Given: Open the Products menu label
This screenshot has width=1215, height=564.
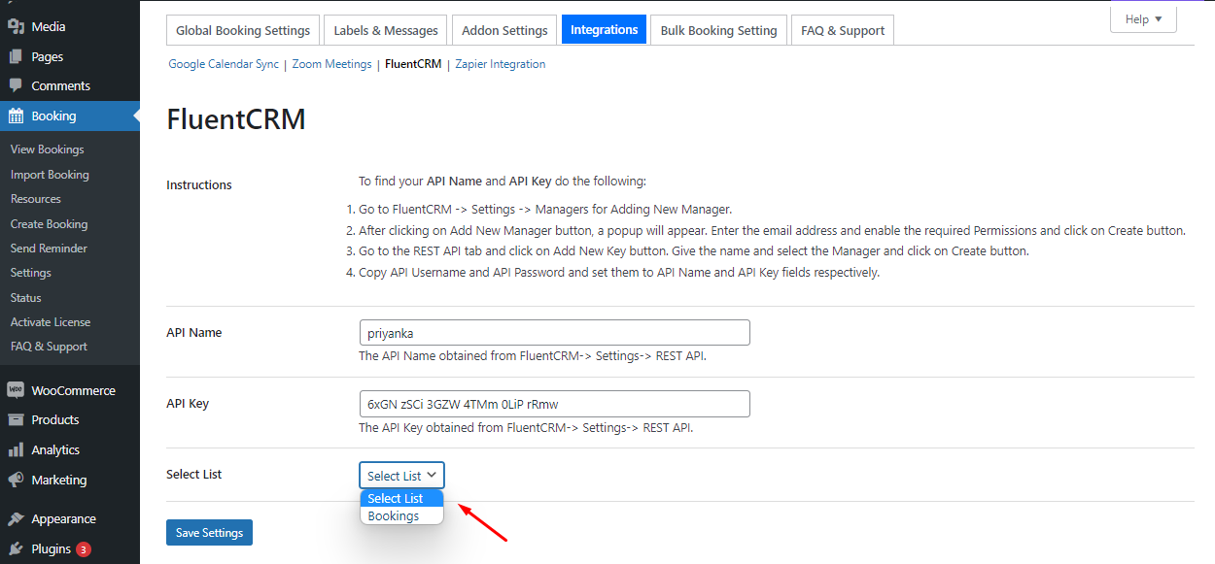Looking at the screenshot, I should (55, 420).
